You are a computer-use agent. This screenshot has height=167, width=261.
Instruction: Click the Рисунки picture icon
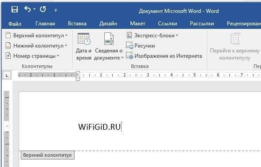tap(129, 45)
